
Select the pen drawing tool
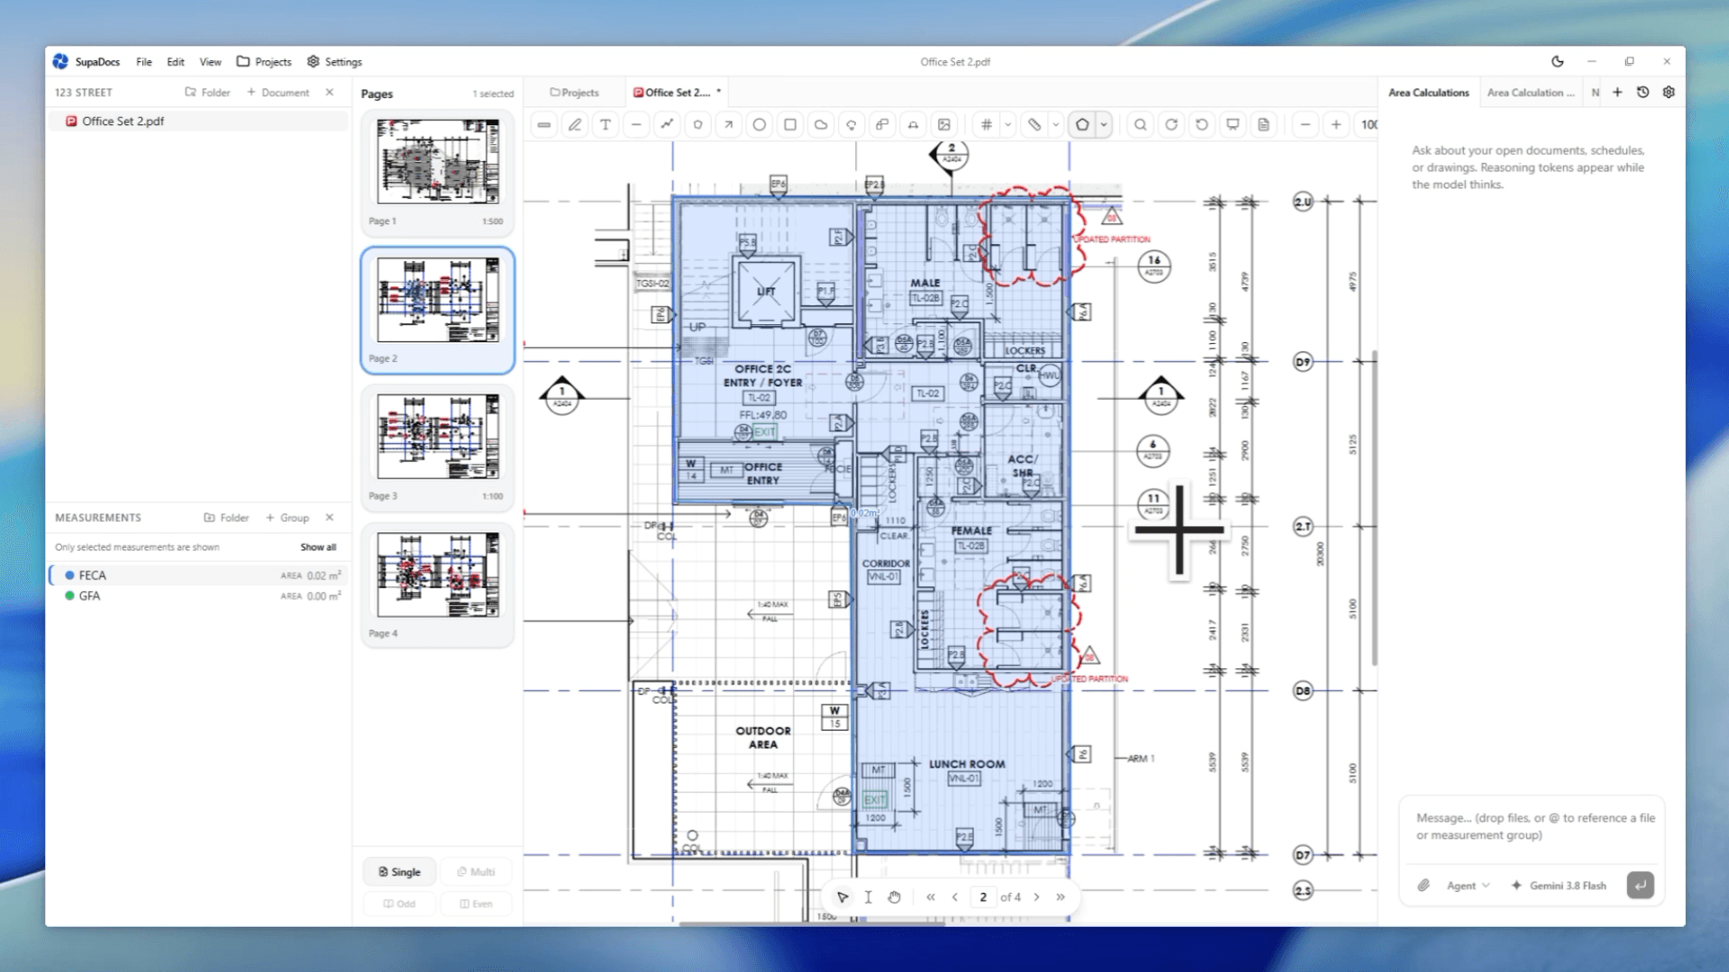(575, 125)
